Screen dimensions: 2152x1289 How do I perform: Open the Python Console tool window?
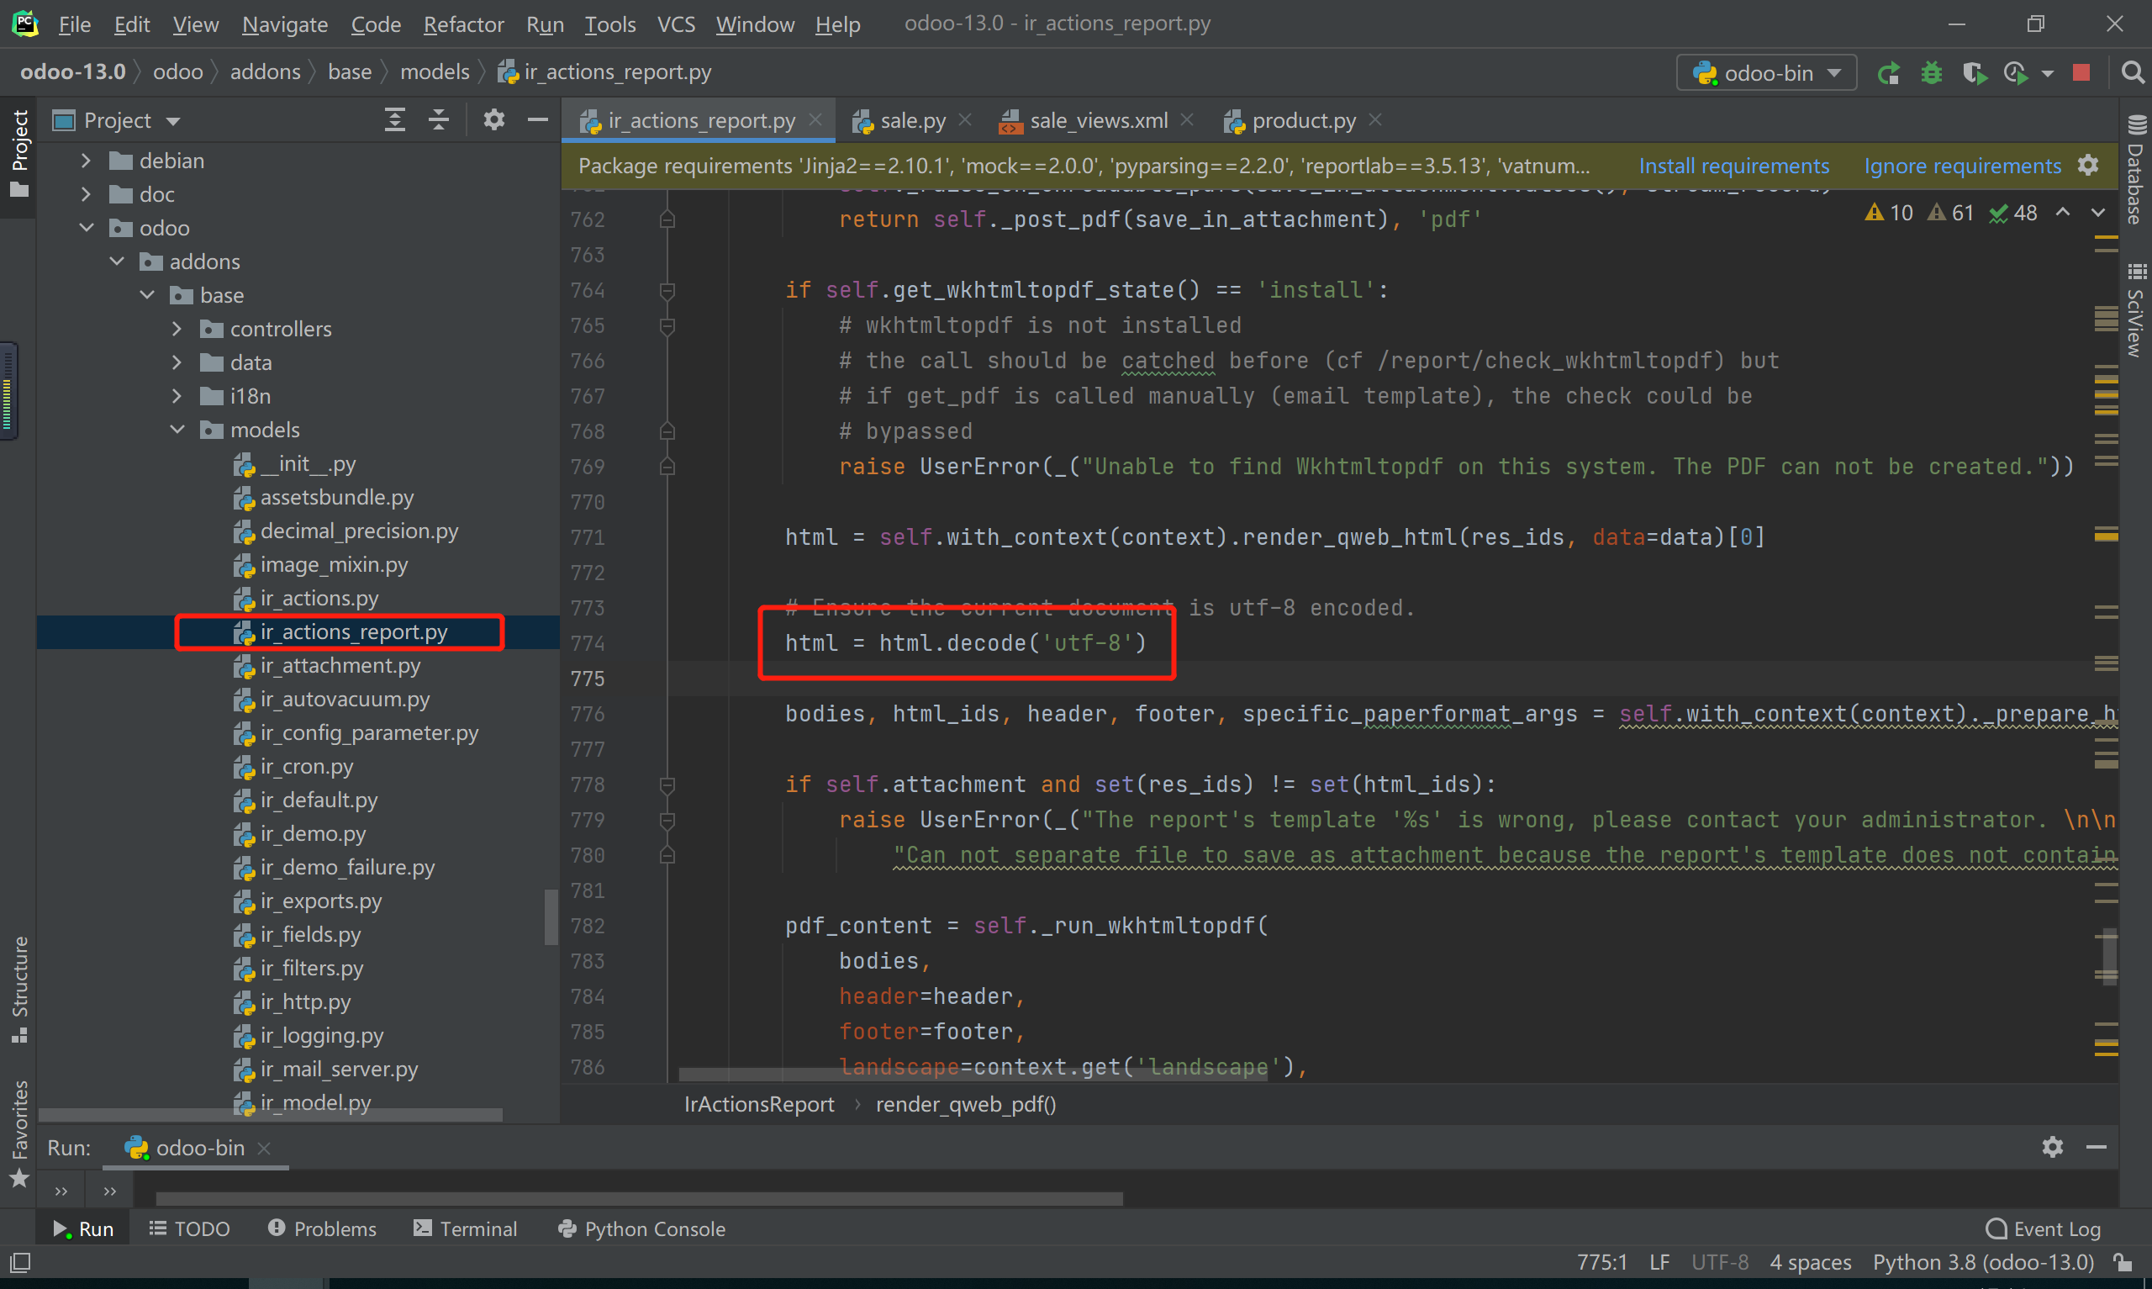click(641, 1229)
